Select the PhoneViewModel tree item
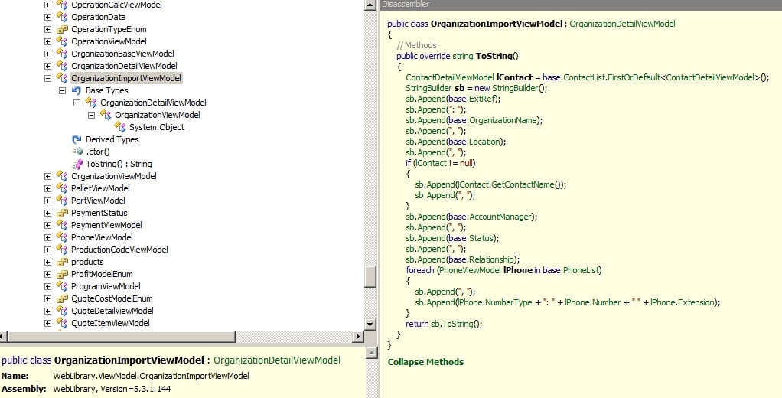The height and width of the screenshot is (398, 782). (x=102, y=237)
